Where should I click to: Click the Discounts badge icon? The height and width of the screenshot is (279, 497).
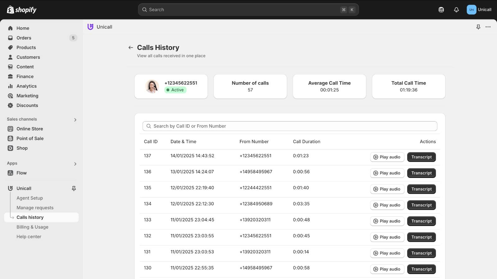(10, 105)
